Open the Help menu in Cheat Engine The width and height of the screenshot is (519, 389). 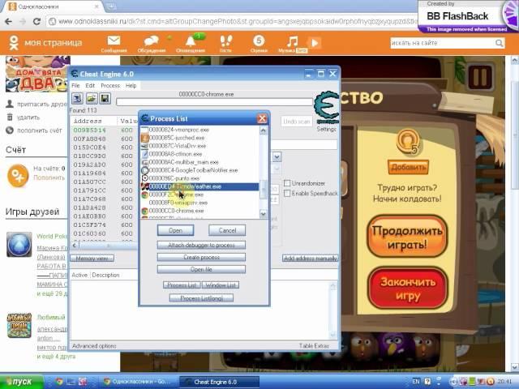pos(131,86)
